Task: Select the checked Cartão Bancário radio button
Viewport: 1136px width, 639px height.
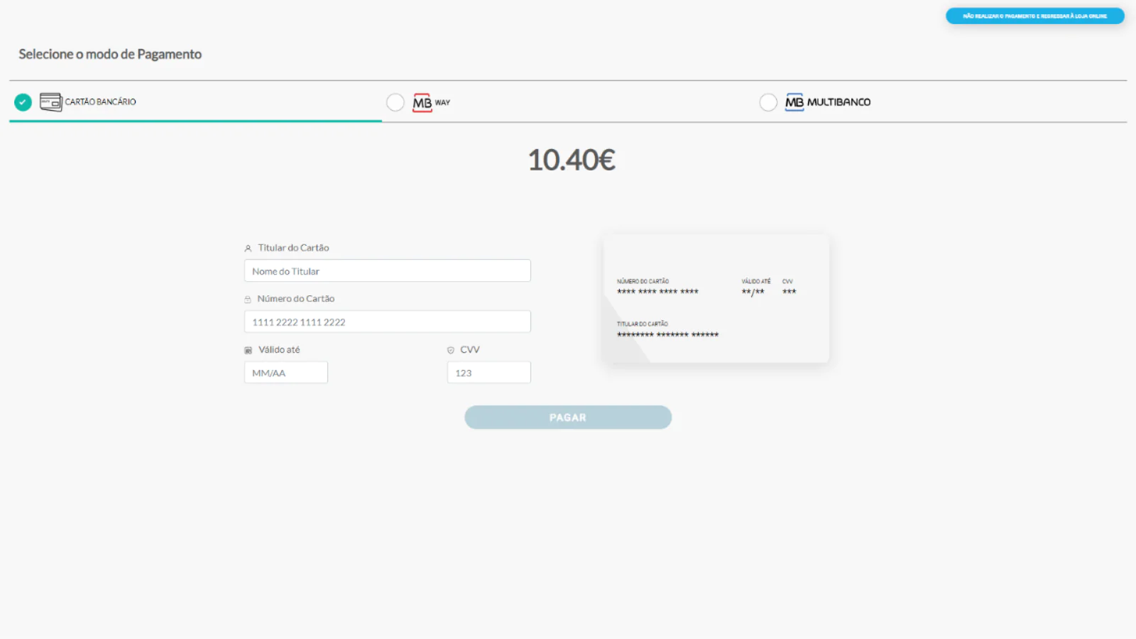Action: 23,102
